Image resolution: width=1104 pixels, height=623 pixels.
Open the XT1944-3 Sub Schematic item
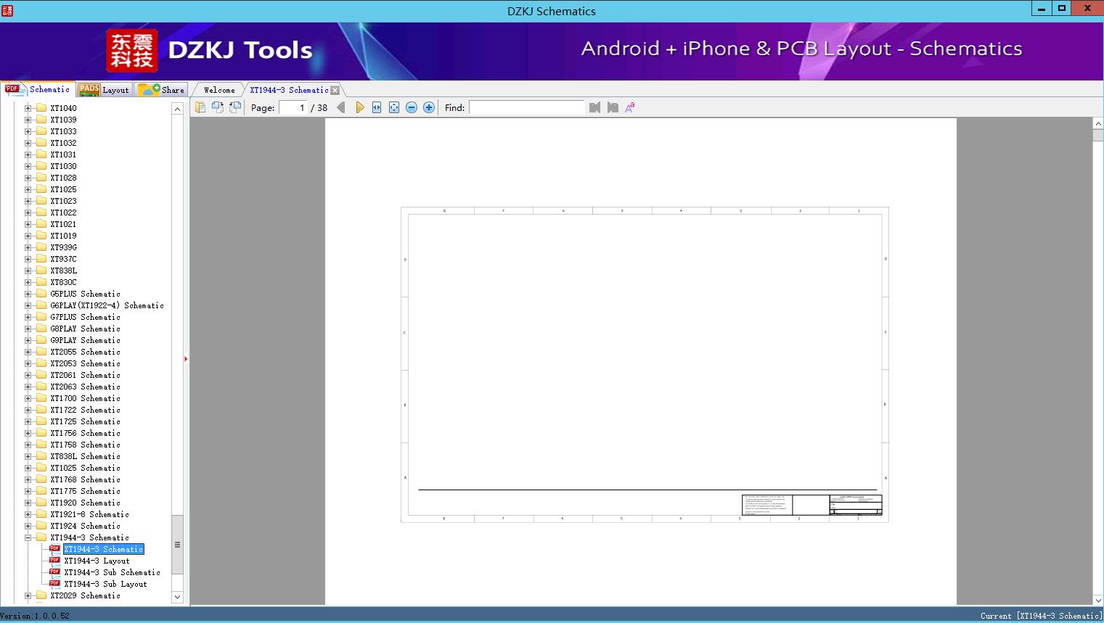112,572
